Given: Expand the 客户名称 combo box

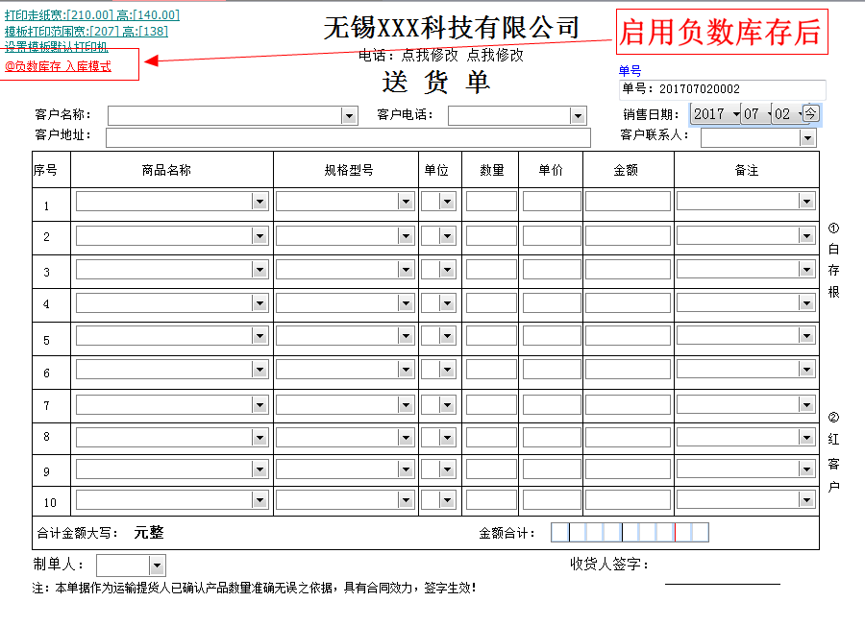Looking at the screenshot, I should pyautogui.click(x=350, y=115).
